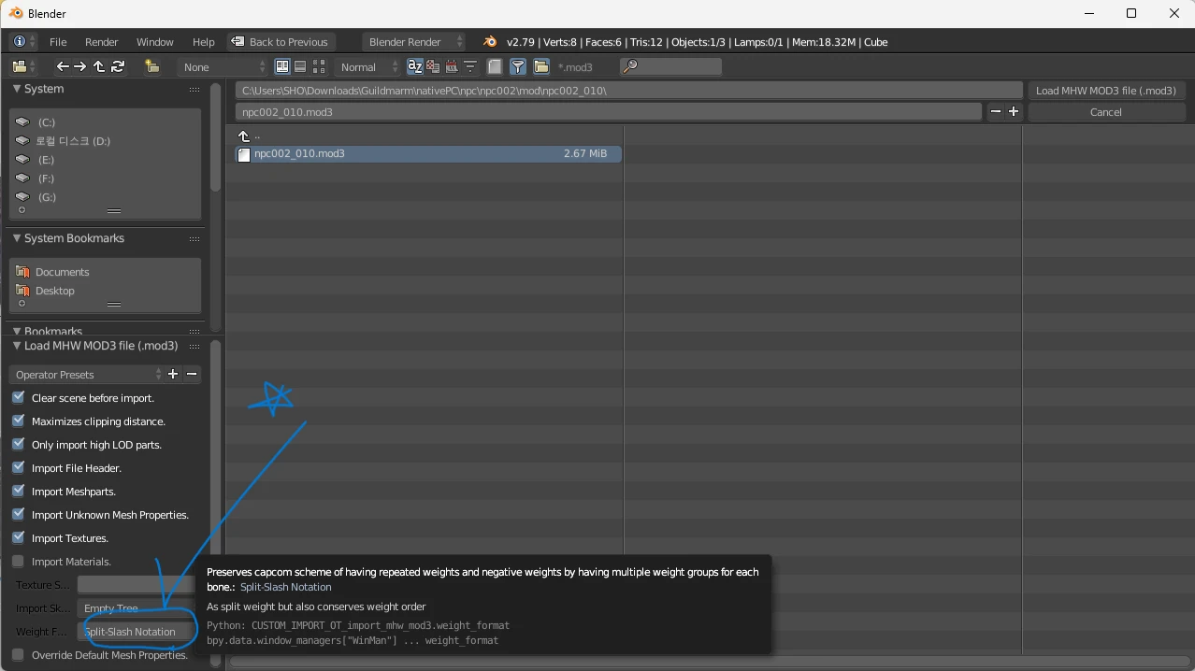Toggle the folder filter icon

coord(541,66)
